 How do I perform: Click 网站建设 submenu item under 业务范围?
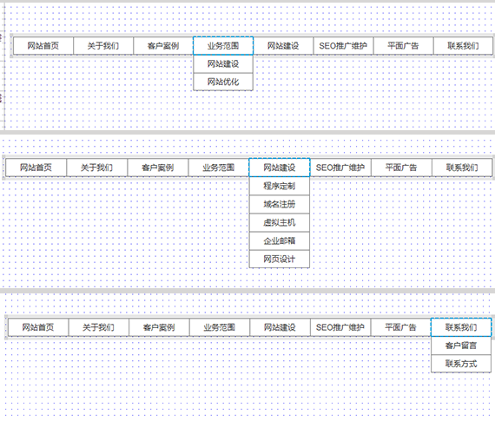[223, 64]
